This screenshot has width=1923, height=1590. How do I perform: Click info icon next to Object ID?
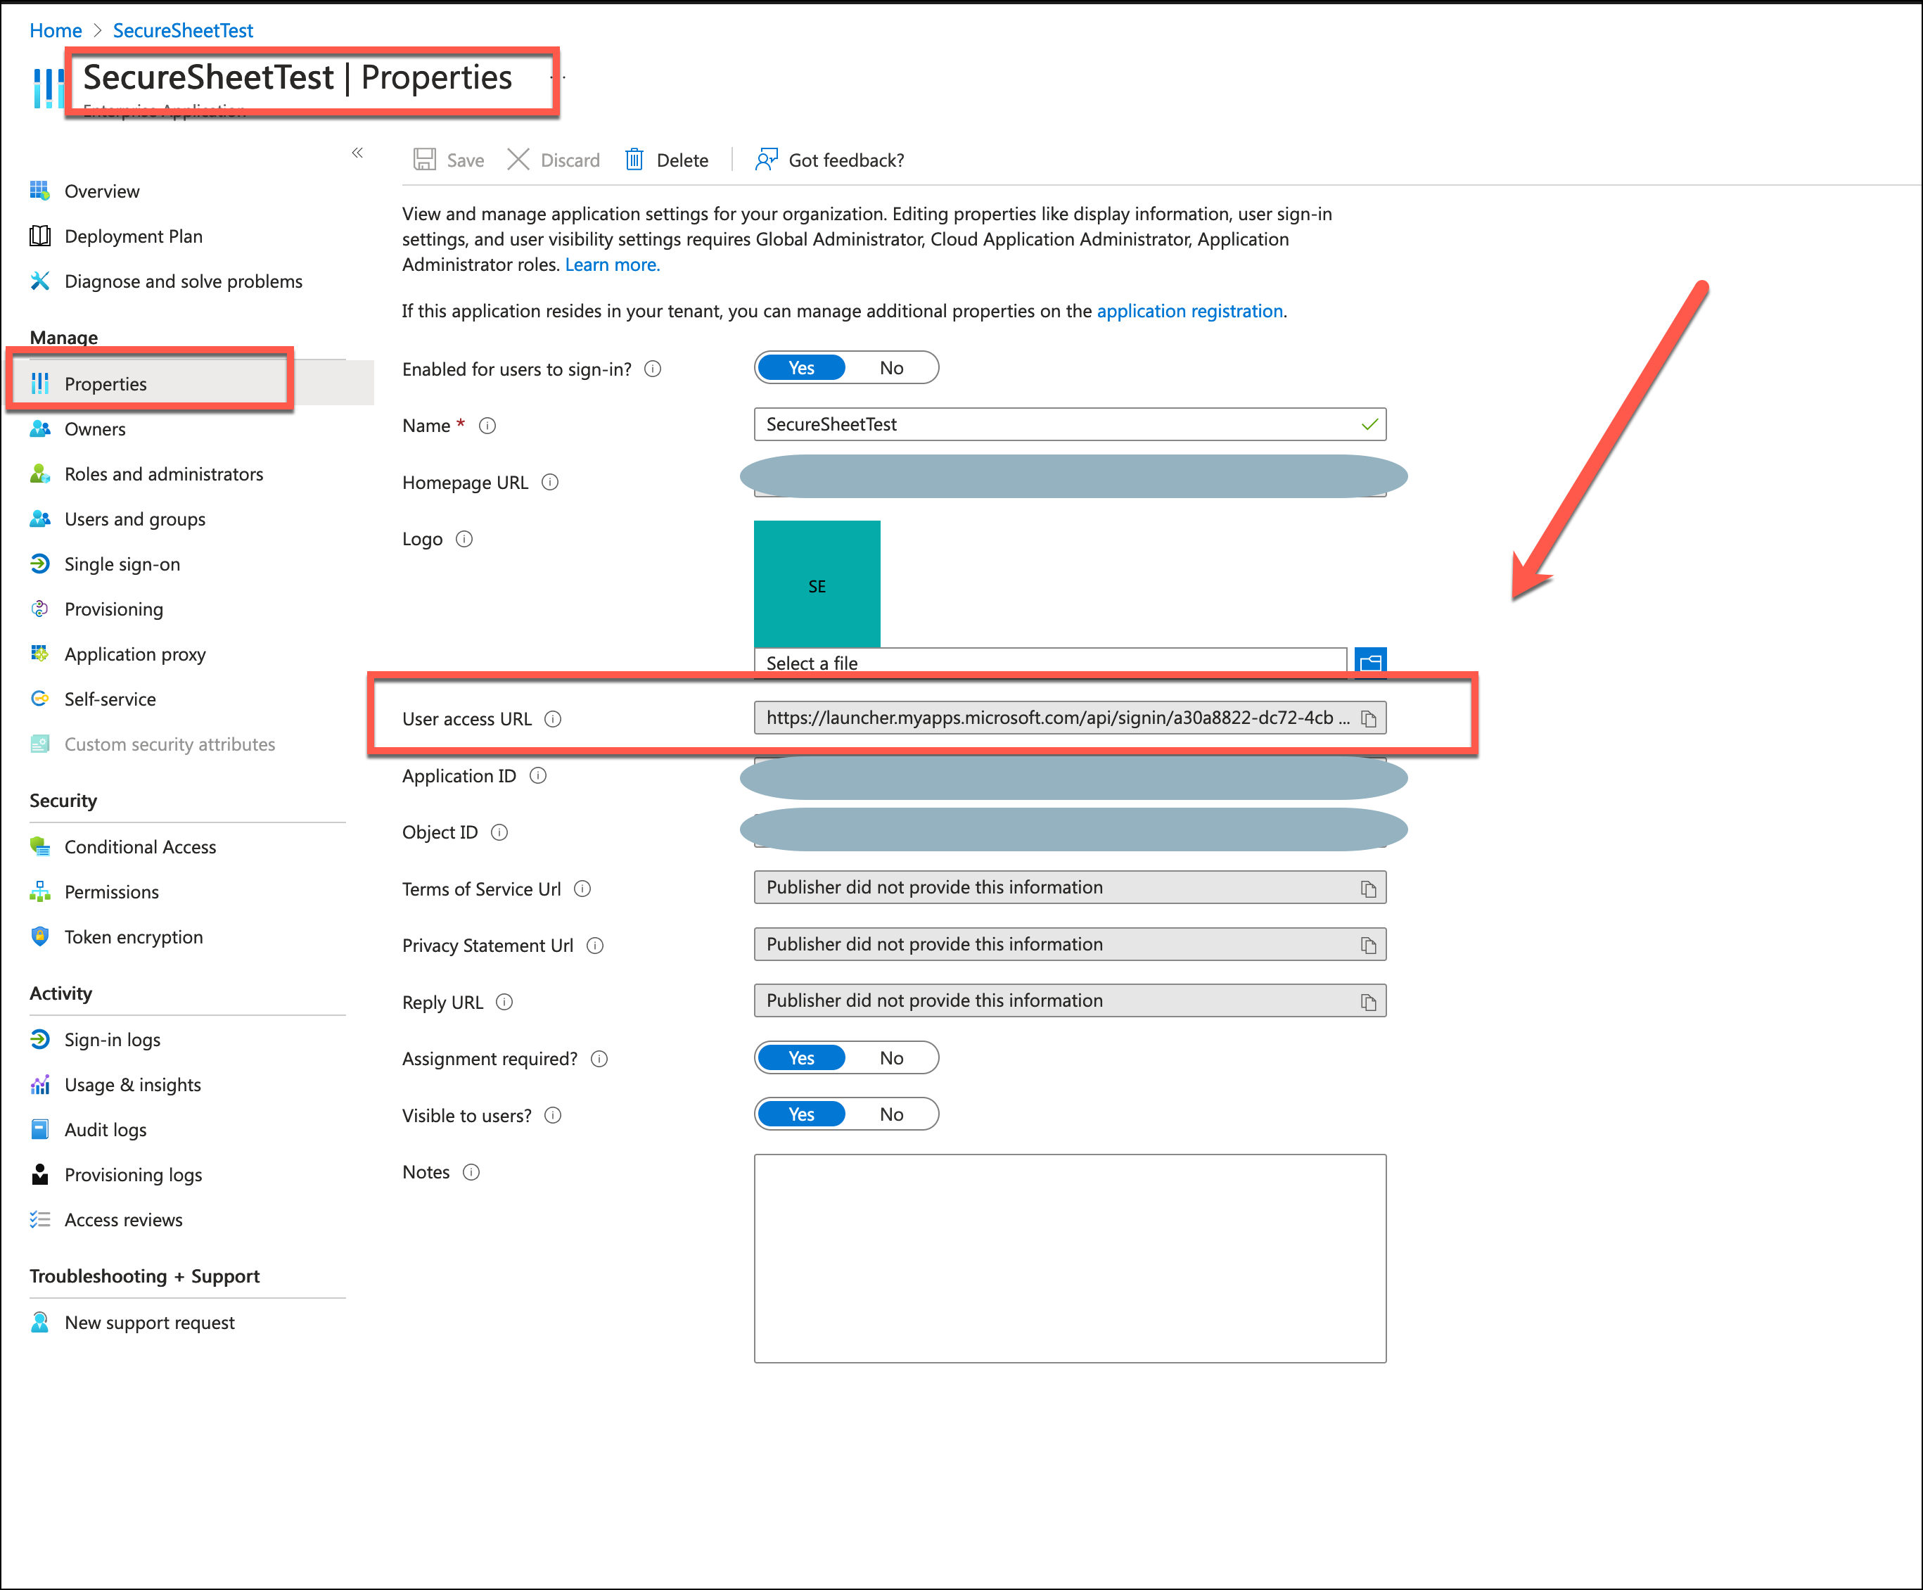click(499, 832)
